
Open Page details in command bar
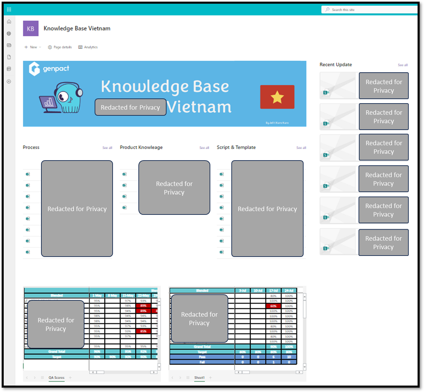[60, 47]
